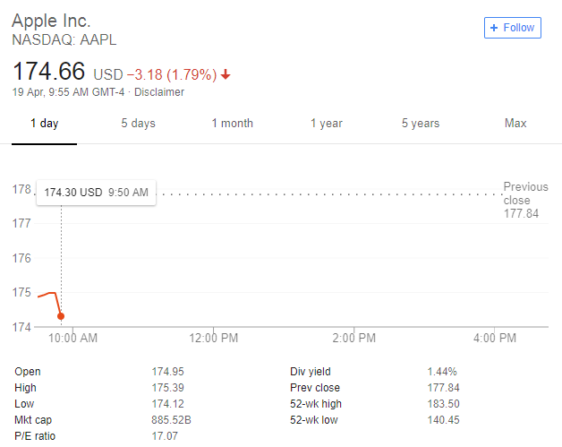The height and width of the screenshot is (447, 562).
Task: Click the red down arrow price indicator
Action: [x=226, y=74]
